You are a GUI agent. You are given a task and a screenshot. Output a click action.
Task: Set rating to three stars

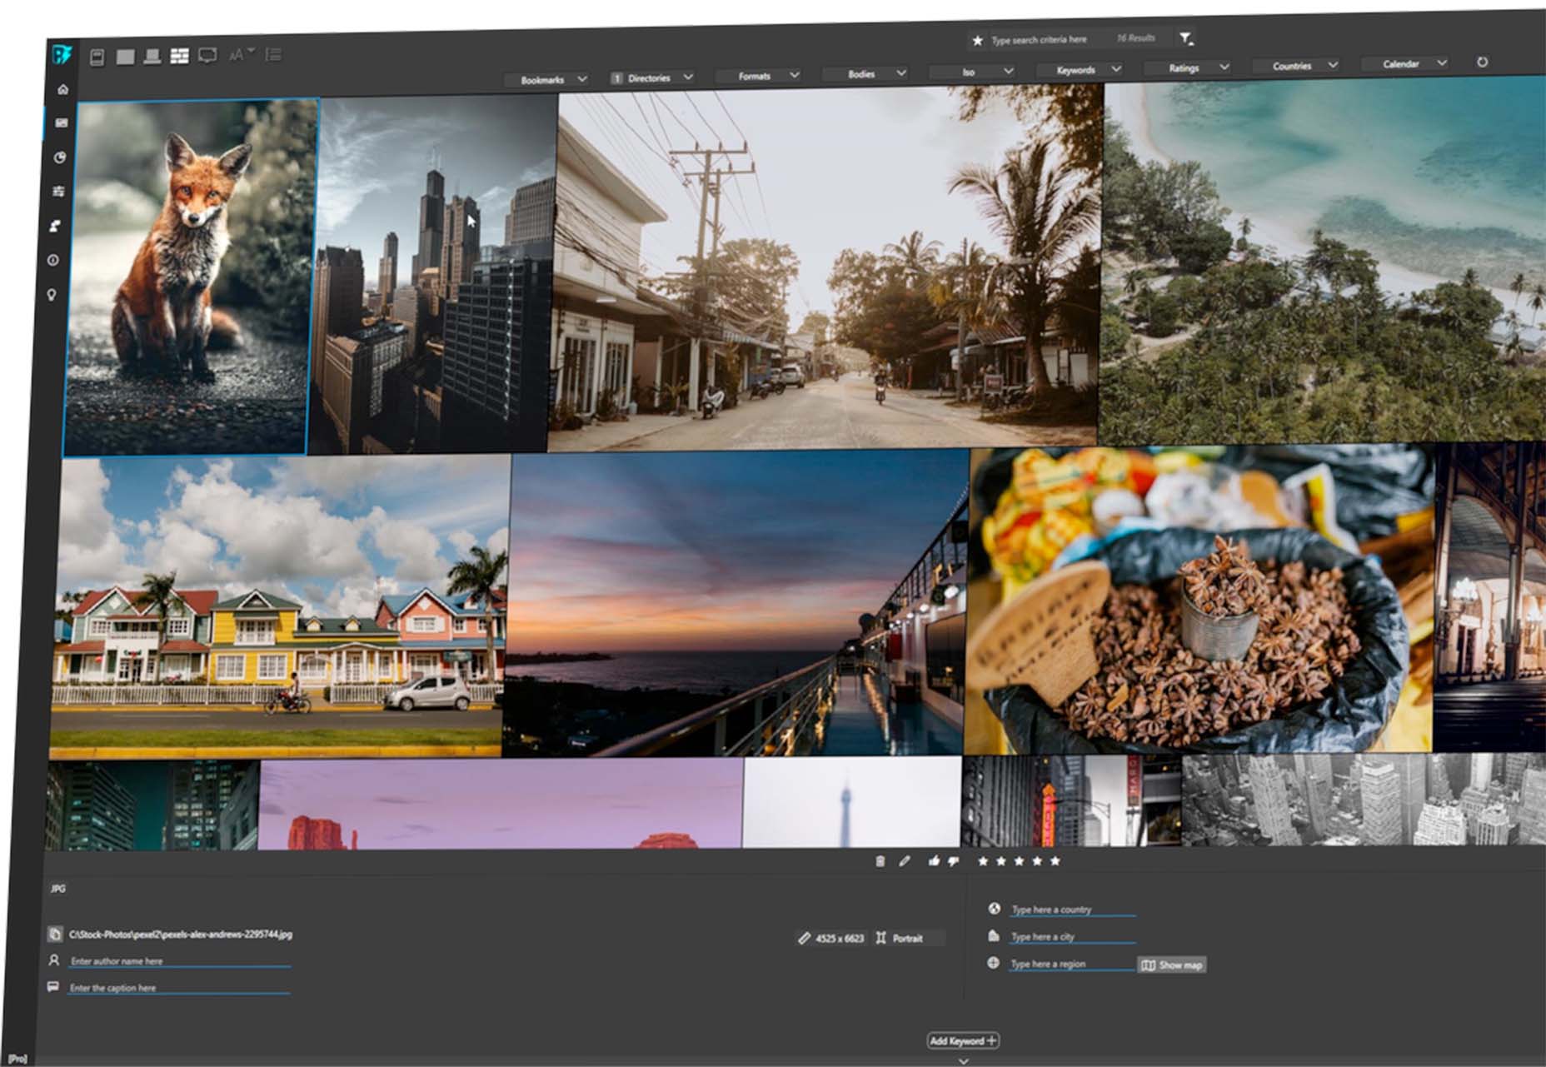1019,861
